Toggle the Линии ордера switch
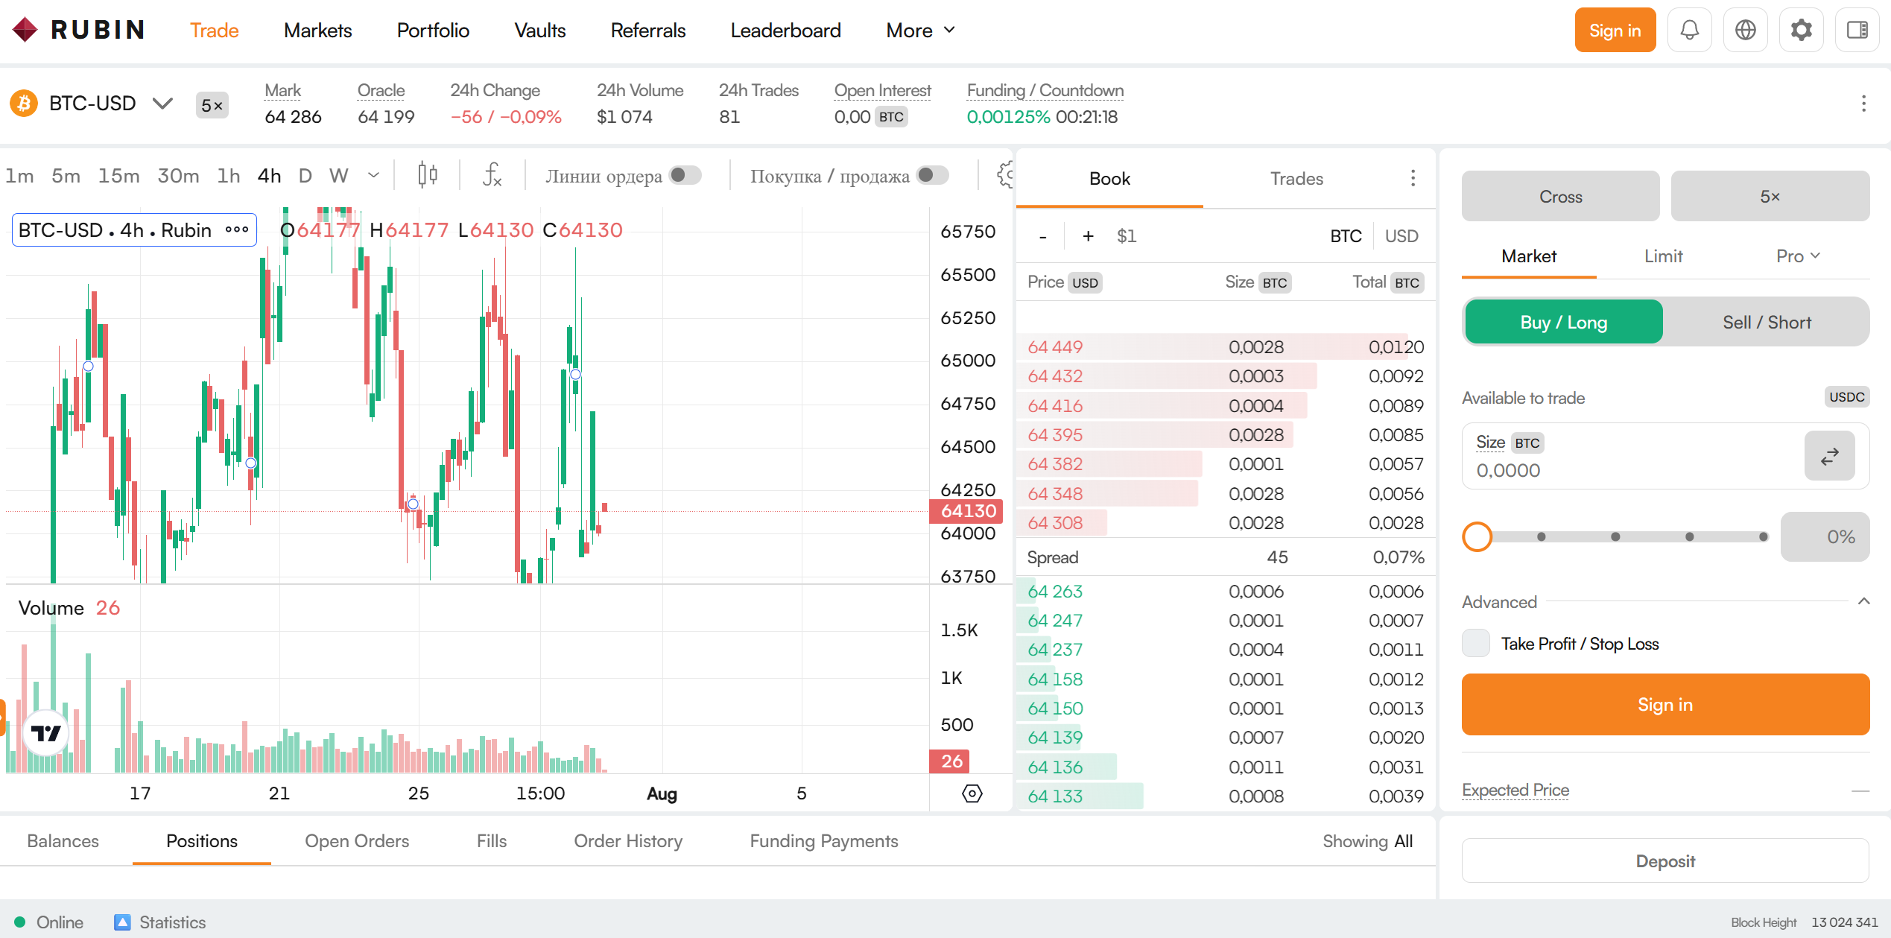Viewport: 1891px width, 938px height. click(x=685, y=175)
